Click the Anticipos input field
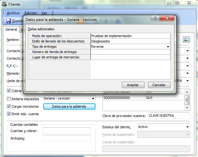The width and height of the screenshot is (198, 157). click(x=67, y=138)
